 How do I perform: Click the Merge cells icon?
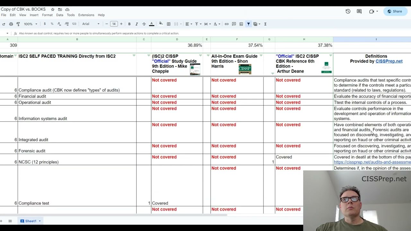(x=176, y=24)
